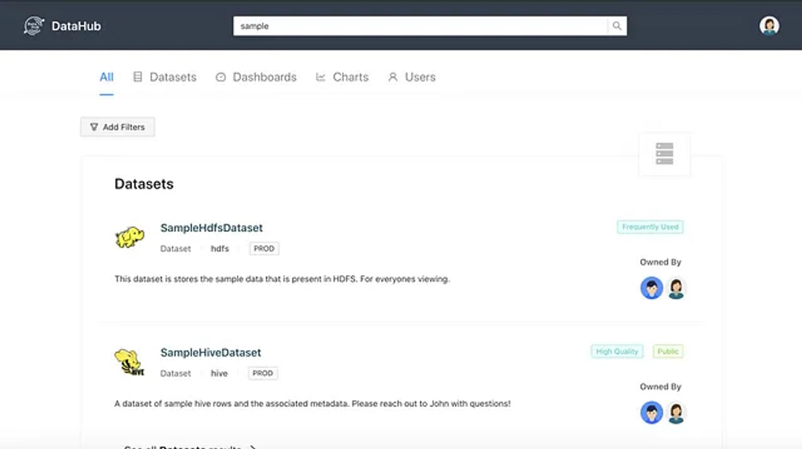This screenshot has height=449, width=802.
Task: Open the user profile avatar in header
Action: (x=769, y=26)
